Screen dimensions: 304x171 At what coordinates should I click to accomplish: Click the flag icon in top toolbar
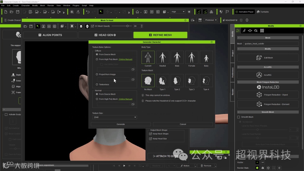coord(227,12)
